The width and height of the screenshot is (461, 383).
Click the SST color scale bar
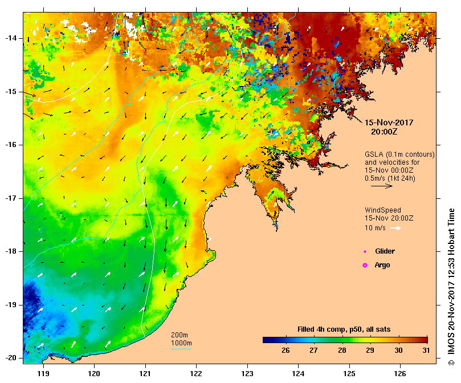(x=345, y=340)
